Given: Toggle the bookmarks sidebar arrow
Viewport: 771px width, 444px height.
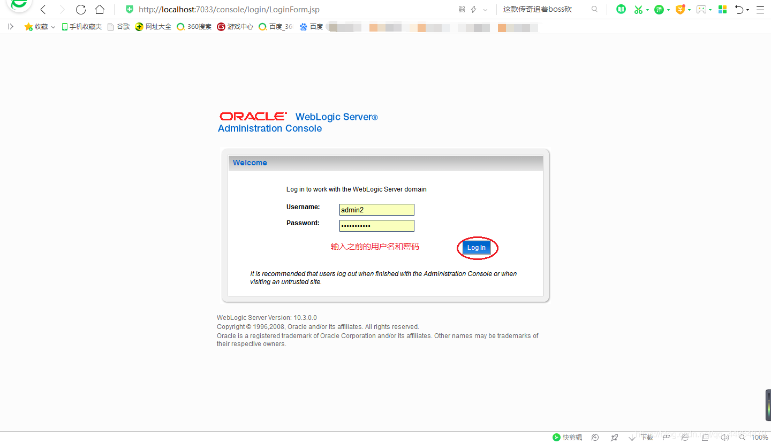Looking at the screenshot, I should pos(11,26).
